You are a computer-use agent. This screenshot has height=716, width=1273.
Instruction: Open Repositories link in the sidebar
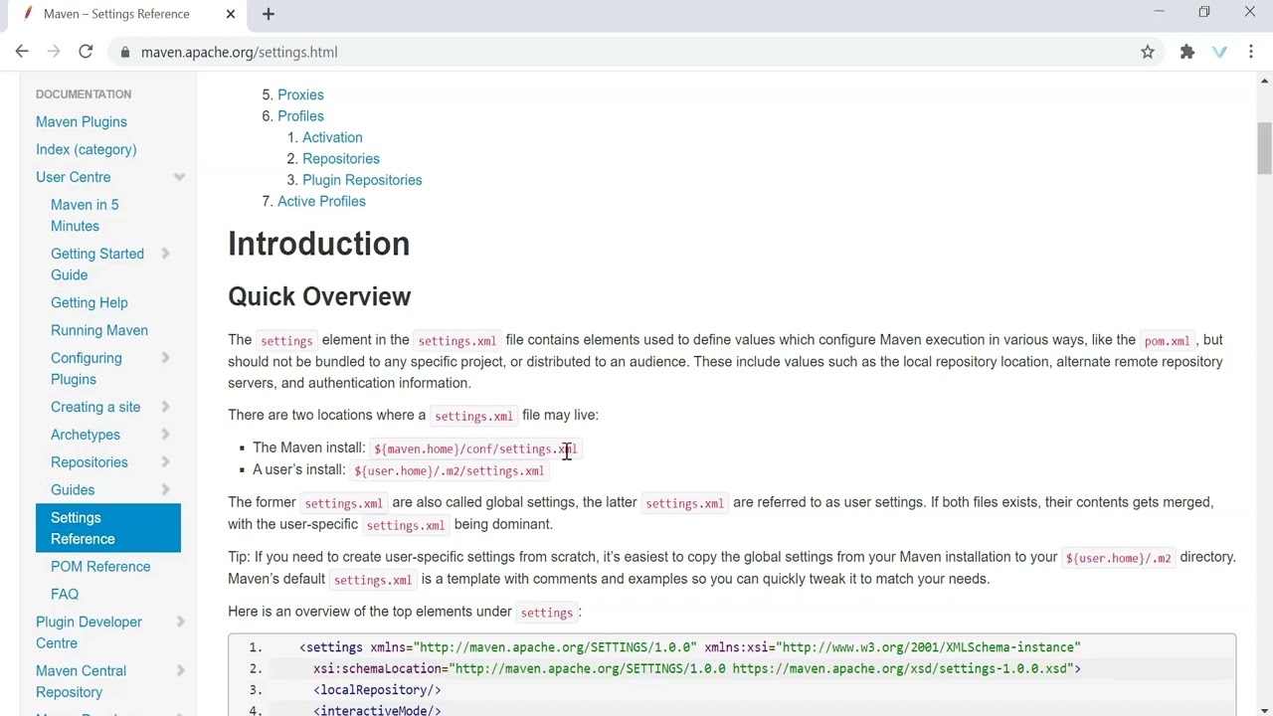click(x=90, y=462)
